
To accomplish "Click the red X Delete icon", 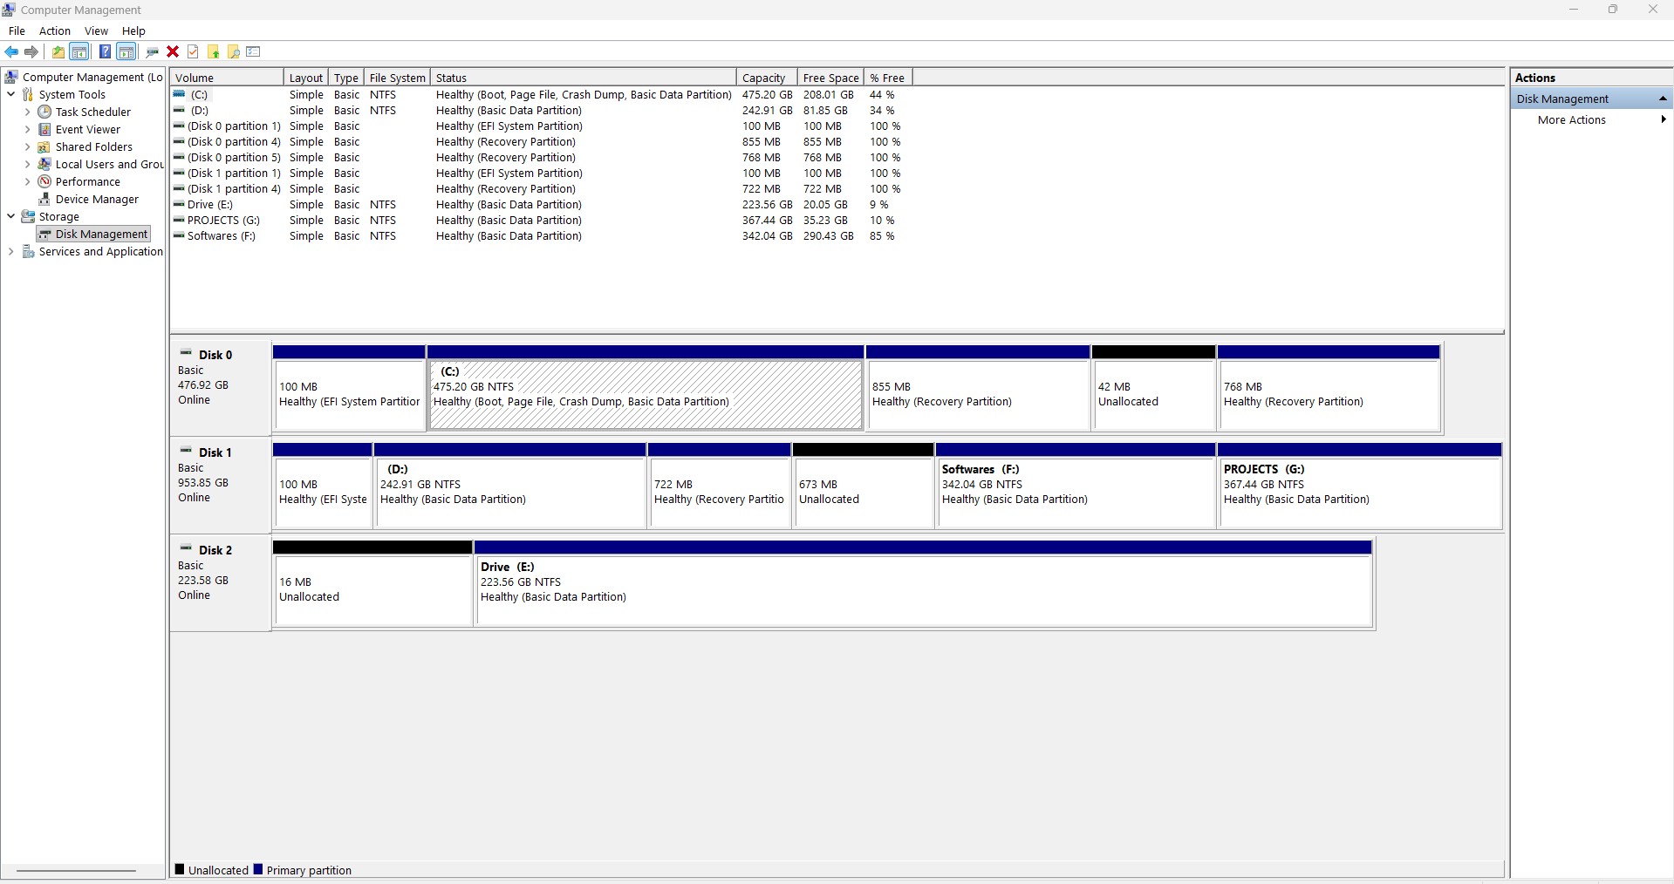I will [173, 52].
